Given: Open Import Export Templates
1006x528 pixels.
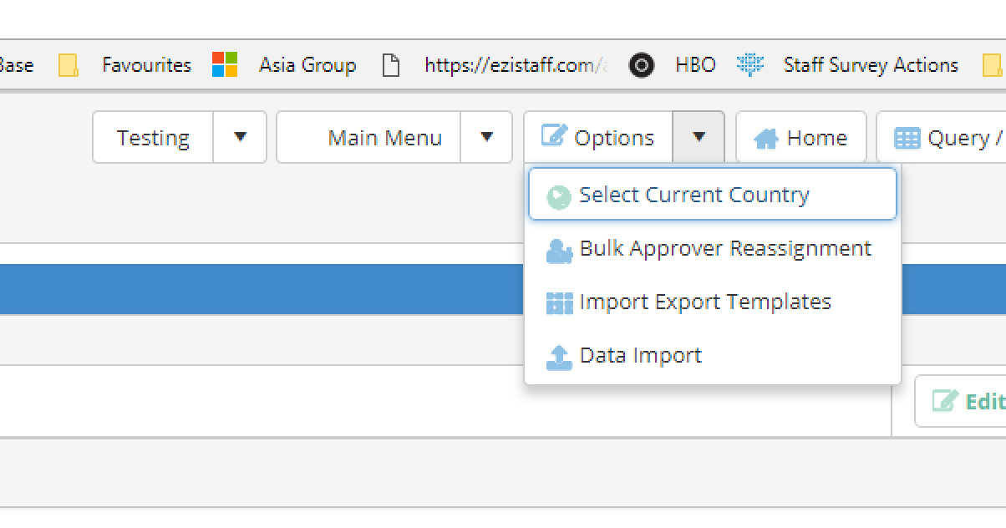Looking at the screenshot, I should [x=713, y=302].
